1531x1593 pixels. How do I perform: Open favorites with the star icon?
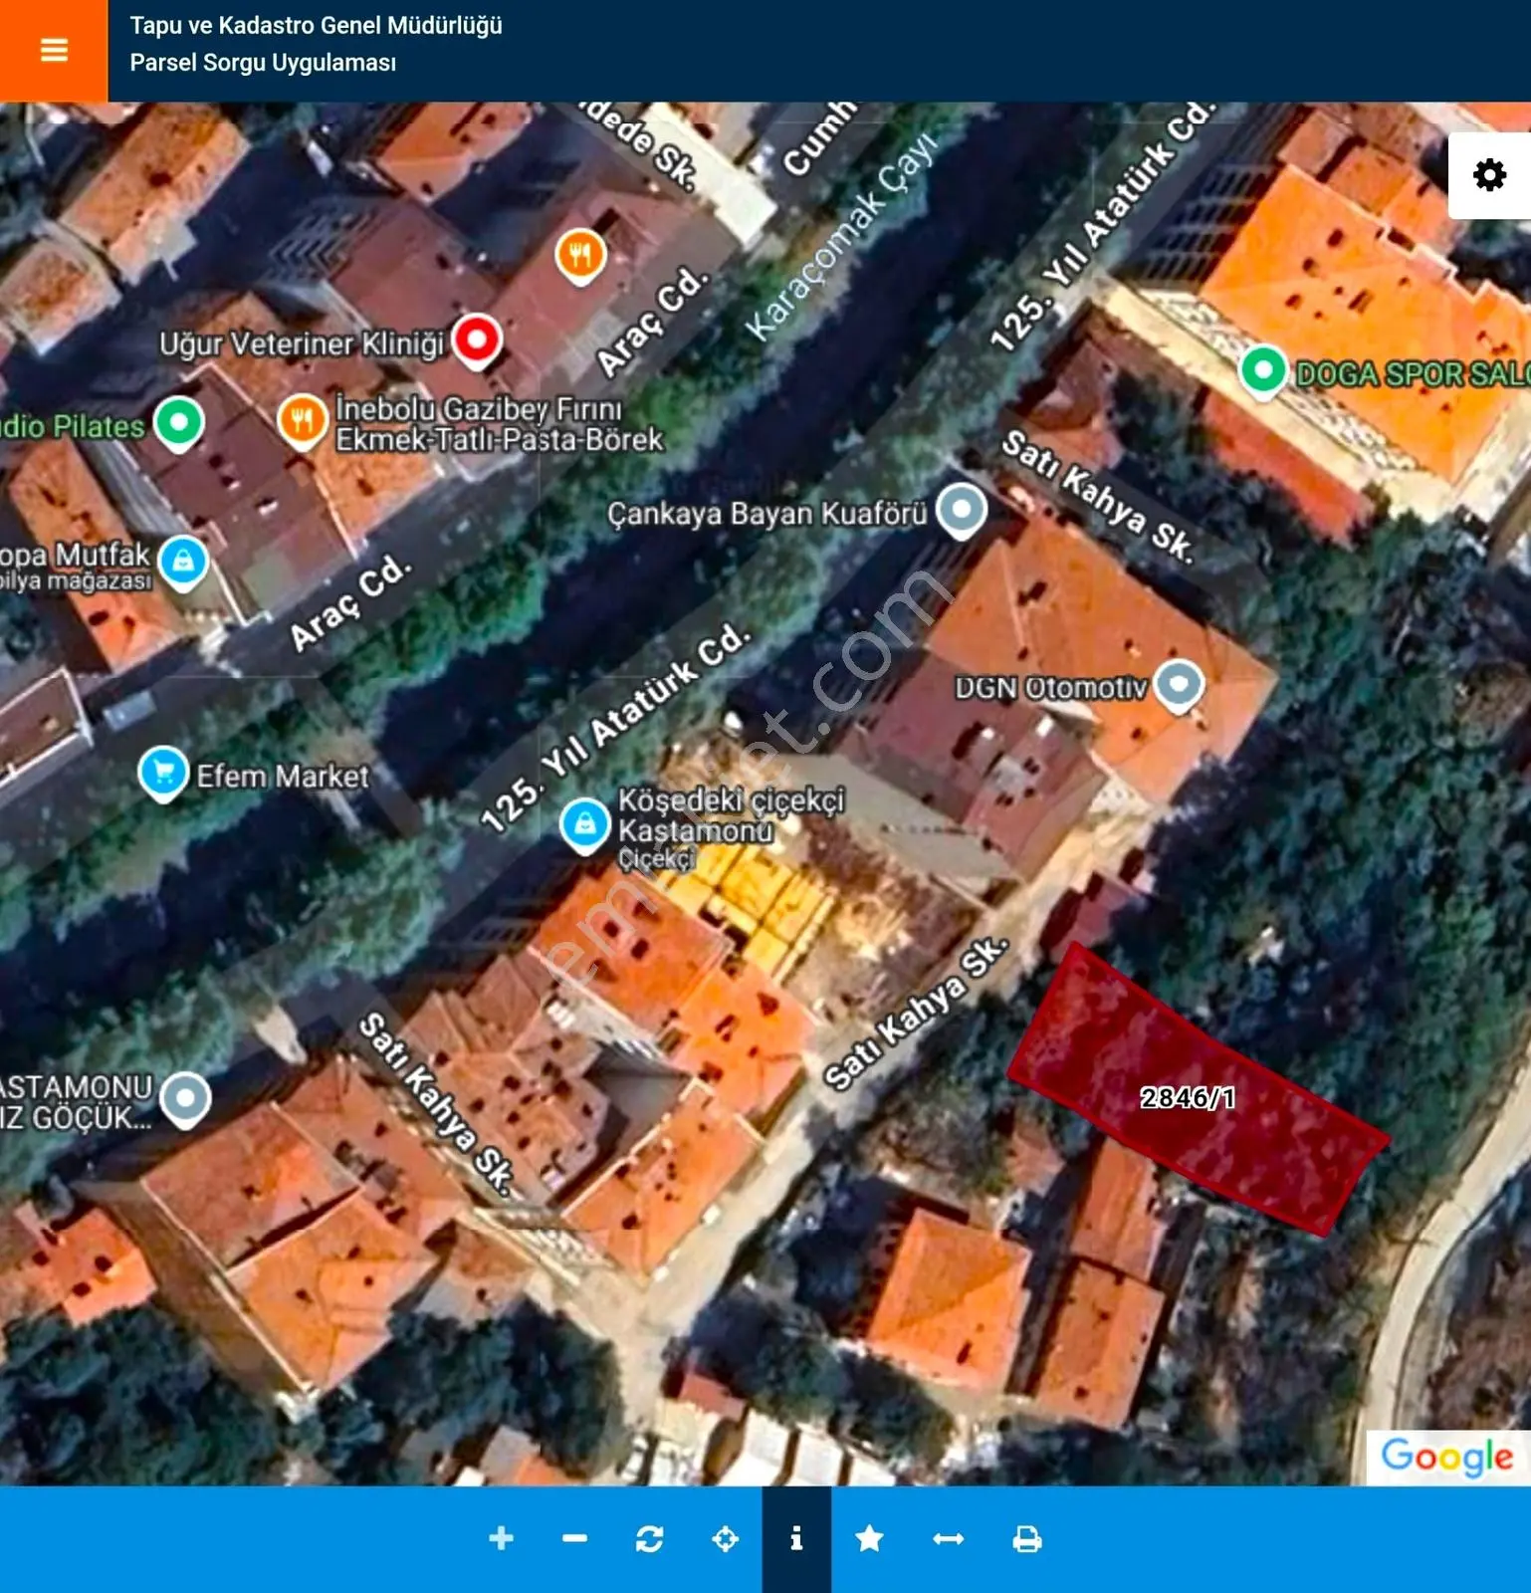(x=869, y=1538)
